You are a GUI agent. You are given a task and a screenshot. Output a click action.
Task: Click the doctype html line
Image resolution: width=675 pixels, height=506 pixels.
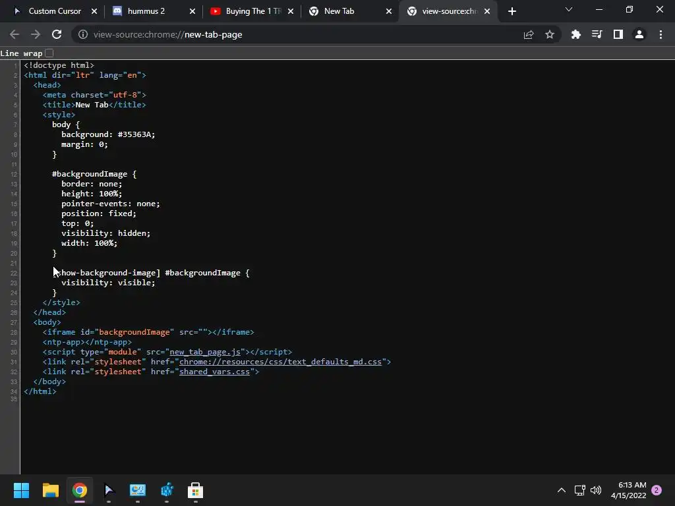click(59, 65)
